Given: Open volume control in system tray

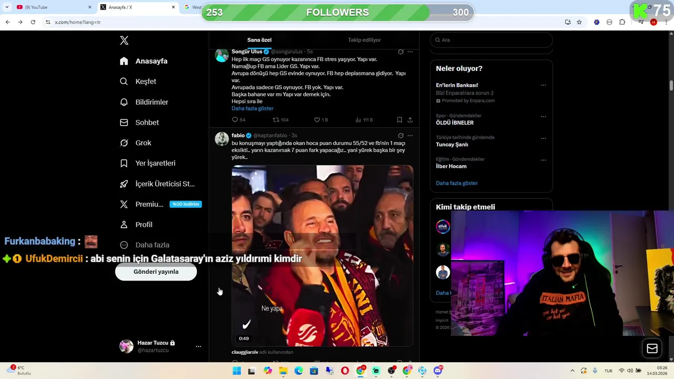Looking at the screenshot, I should click(630, 371).
